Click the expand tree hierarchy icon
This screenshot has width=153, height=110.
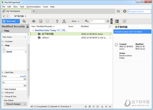coord(64,21)
